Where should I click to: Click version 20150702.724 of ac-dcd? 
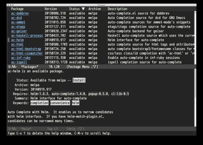55,18
